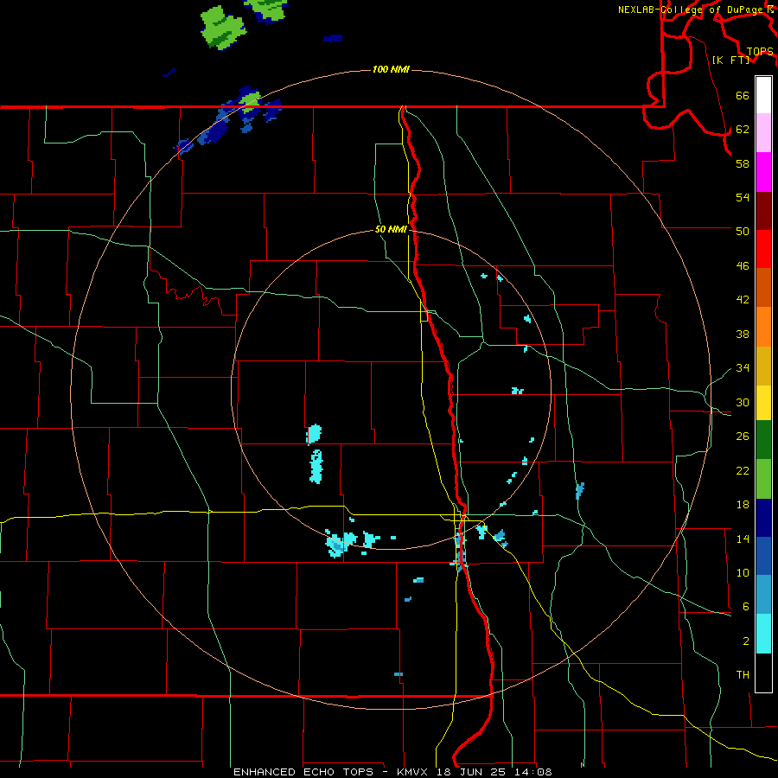The width and height of the screenshot is (778, 778).
Task: Click the "NEXLAB-College of DuPage" credit text
Action: (692, 10)
